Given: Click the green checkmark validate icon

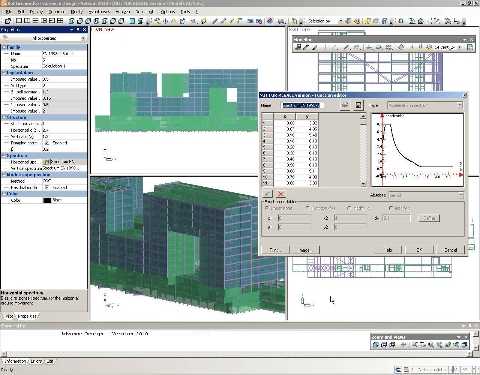Looking at the screenshot, I should (x=267, y=193).
